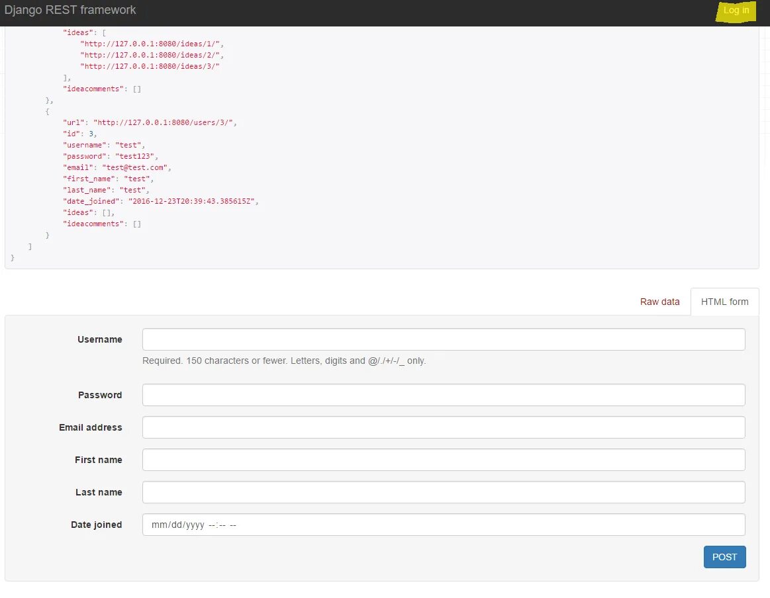
Task: Select the Email address input field
Action: [444, 427]
